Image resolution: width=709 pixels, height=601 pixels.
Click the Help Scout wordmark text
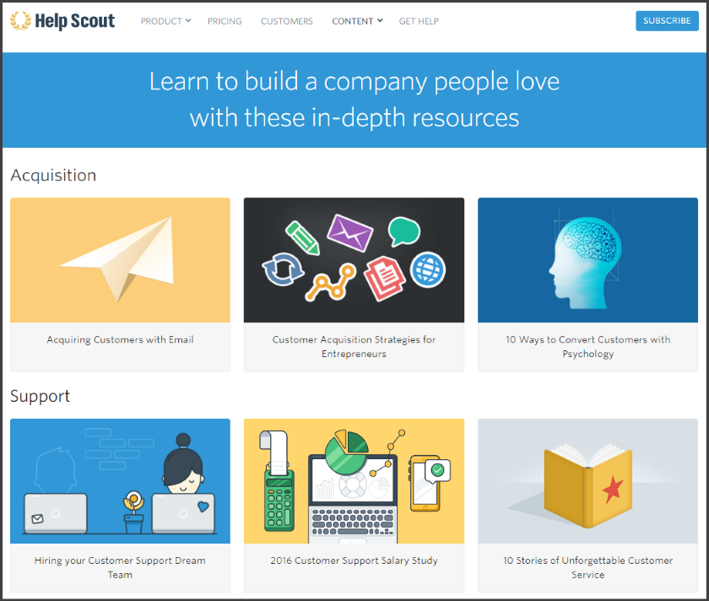tap(74, 21)
